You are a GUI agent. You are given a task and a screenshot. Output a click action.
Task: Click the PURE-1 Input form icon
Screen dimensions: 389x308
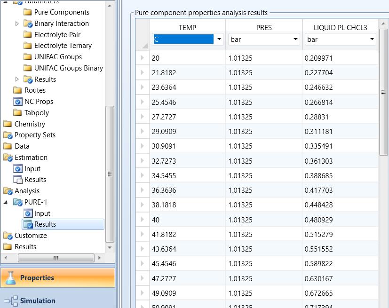click(28, 213)
